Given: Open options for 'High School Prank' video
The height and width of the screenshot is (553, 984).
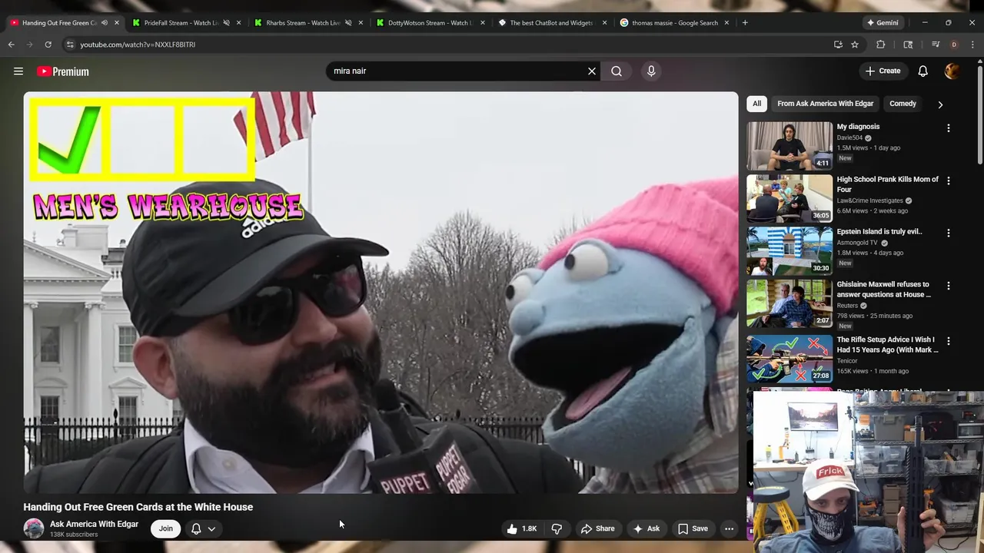Looking at the screenshot, I should tap(949, 180).
